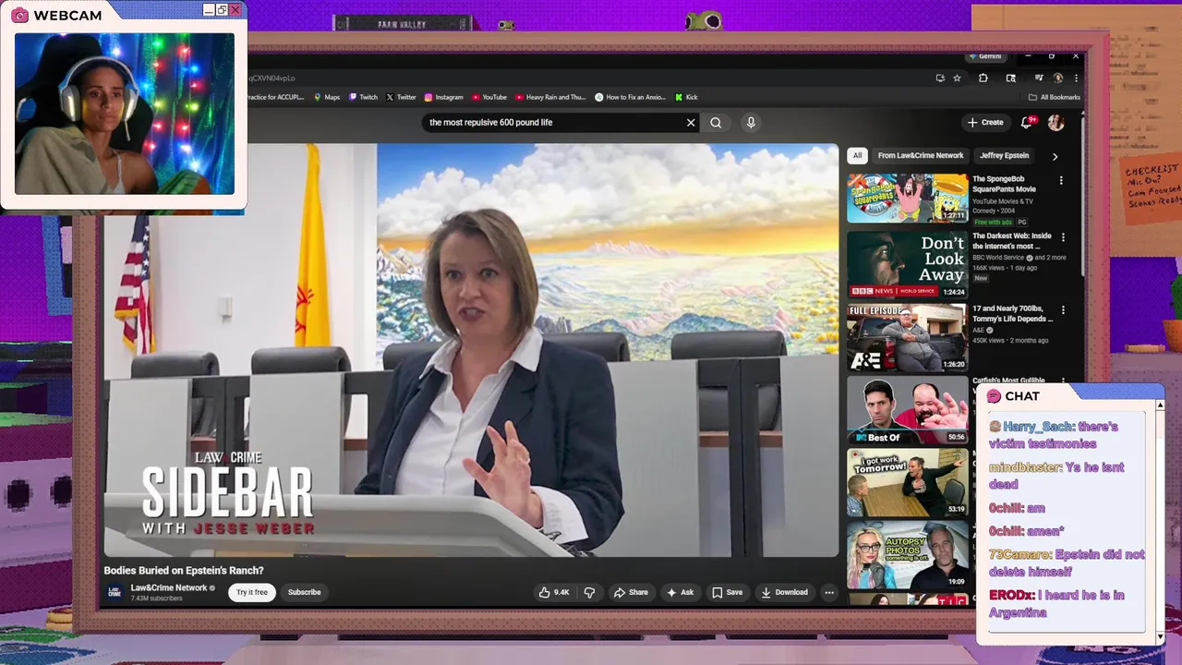The image size is (1182, 665).
Task: Maximize the Webcam widget window
Action: (x=222, y=9)
